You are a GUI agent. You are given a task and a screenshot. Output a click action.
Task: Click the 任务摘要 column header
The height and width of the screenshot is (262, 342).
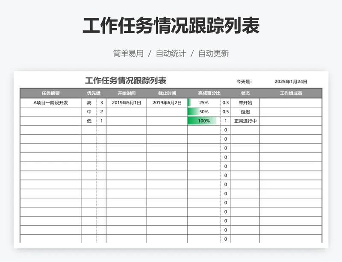[50, 93]
